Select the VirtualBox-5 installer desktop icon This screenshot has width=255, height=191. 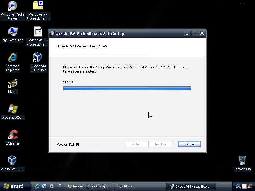12,163
